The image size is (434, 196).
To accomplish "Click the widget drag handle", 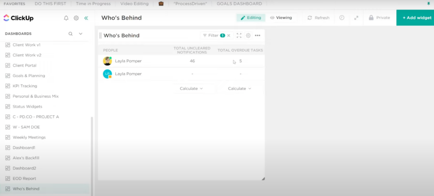I will tap(100, 36).
